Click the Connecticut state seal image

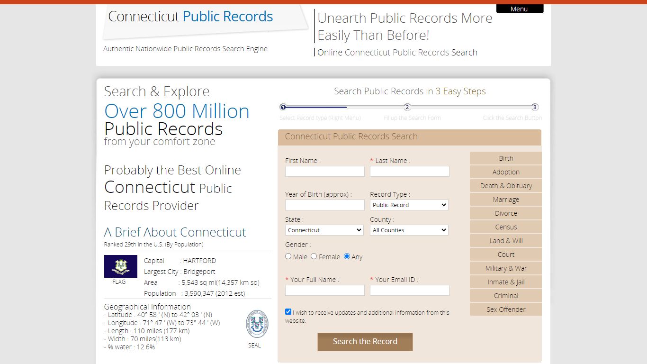coord(257,325)
